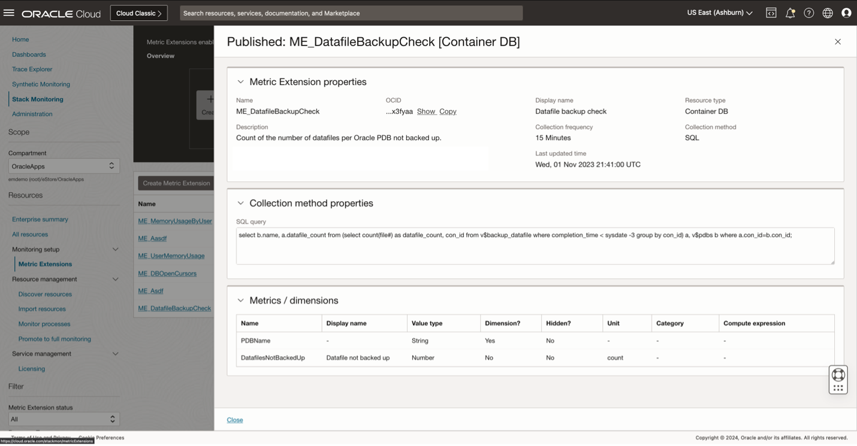
Task: Click the support lifebuoy help widget
Action: click(838, 375)
